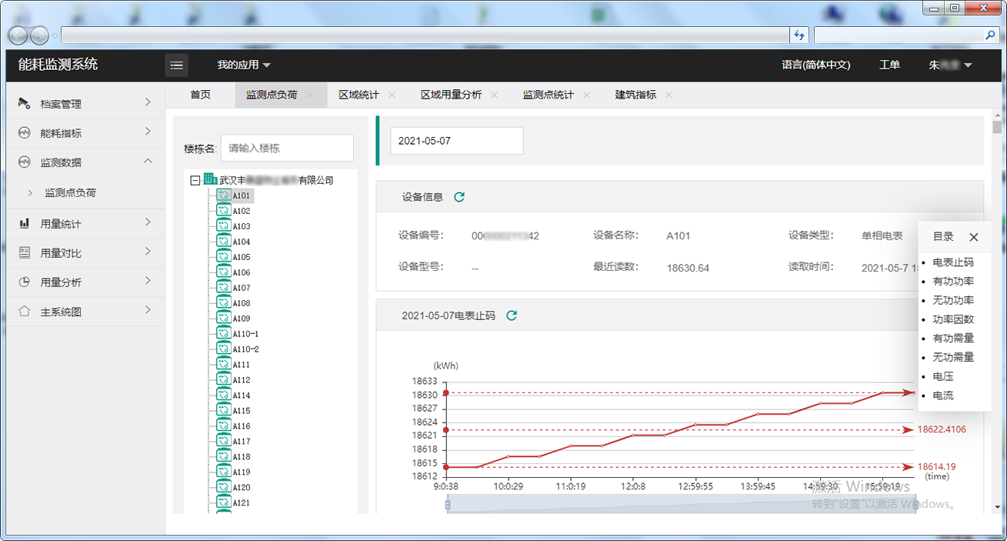The image size is (1007, 541).
Task: Switch to the 区域用量分析 tab
Action: pos(451,95)
